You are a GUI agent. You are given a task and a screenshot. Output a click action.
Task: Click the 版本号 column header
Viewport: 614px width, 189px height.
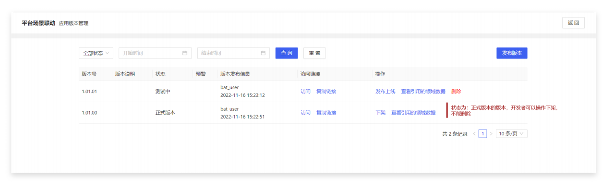(x=89, y=74)
